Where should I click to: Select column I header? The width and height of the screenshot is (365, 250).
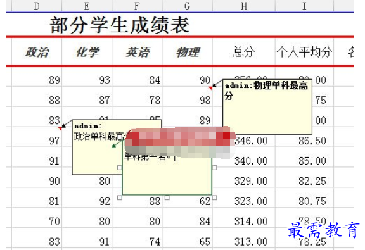pyautogui.click(x=304, y=6)
